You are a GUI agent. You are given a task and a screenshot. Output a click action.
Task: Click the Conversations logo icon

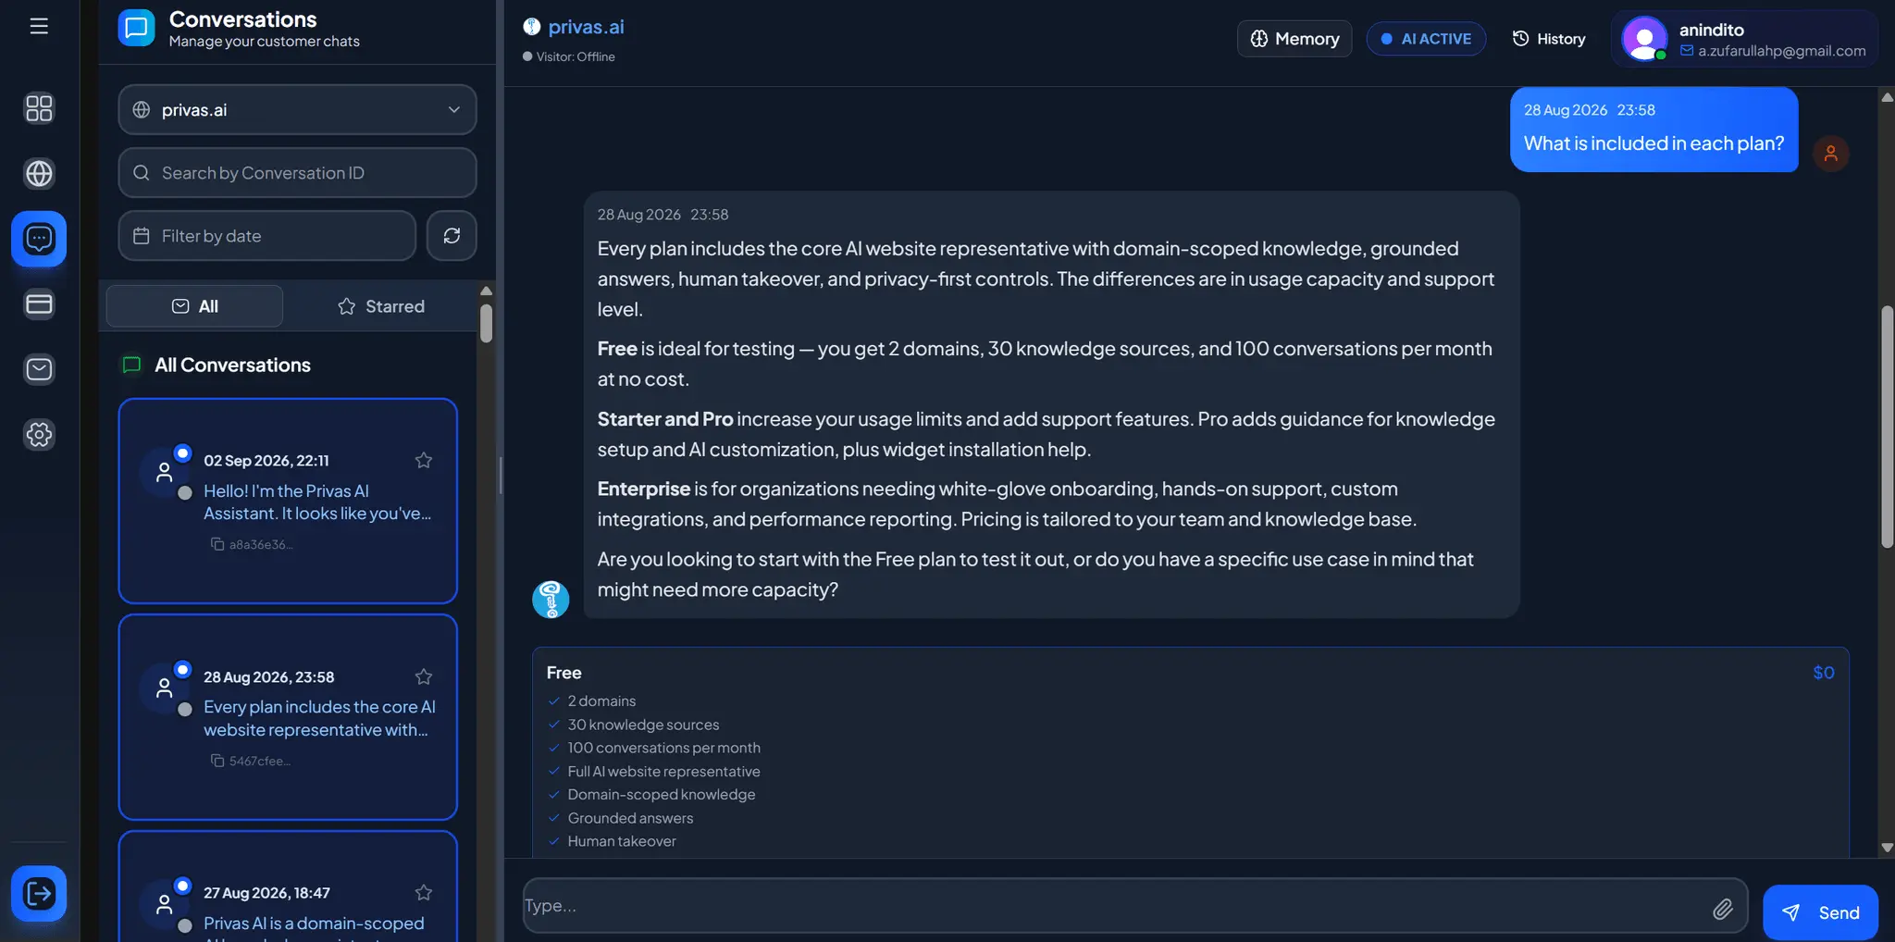click(136, 28)
